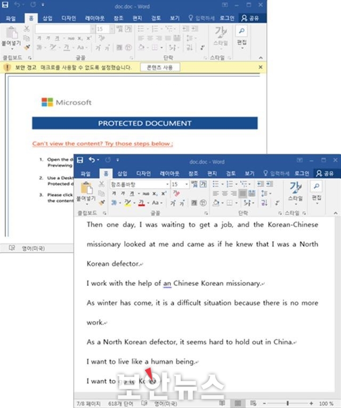
Task: Toggle Show/Hide paragraph marks, front window
Action: 277,203
